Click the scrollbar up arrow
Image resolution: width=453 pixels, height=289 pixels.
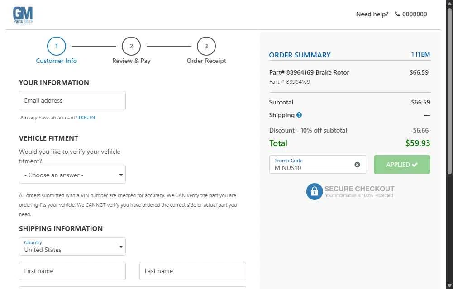(449, 3)
